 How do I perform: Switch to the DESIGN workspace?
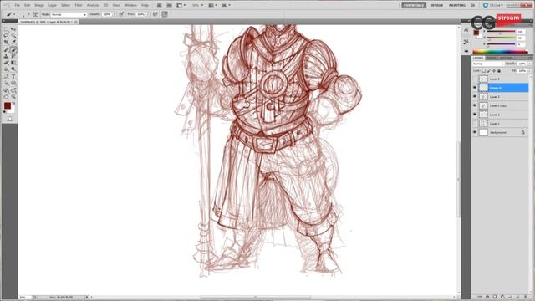[x=436, y=5]
